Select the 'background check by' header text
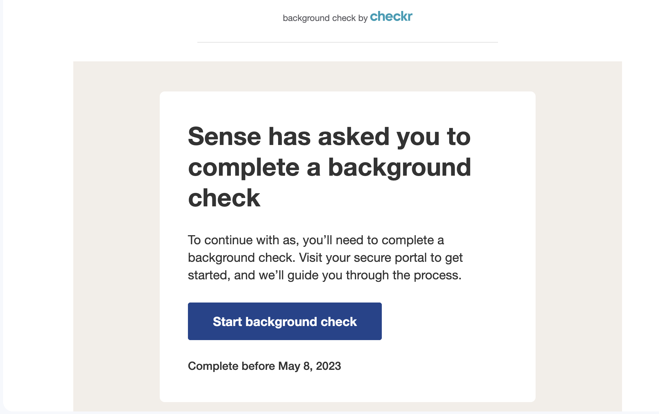Screen dimensions: 659x414 [x=325, y=18]
